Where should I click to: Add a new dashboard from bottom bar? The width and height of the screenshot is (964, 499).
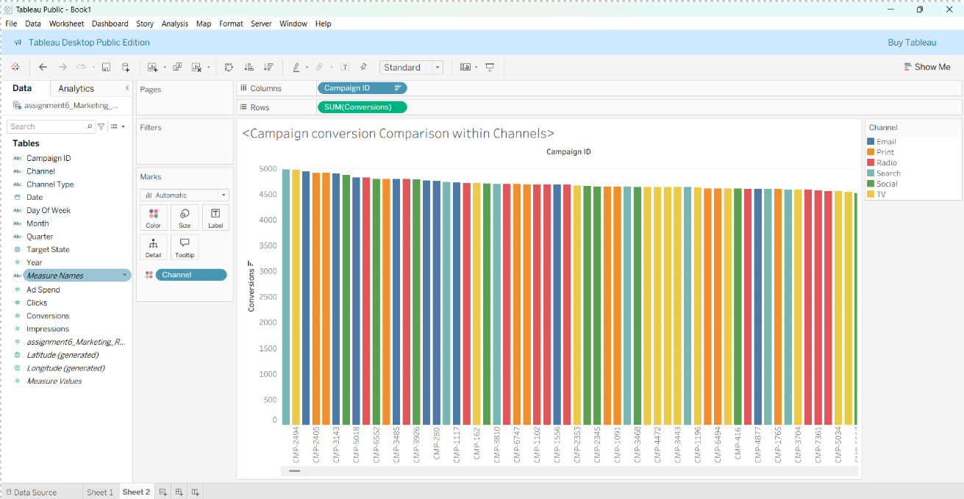(x=179, y=492)
